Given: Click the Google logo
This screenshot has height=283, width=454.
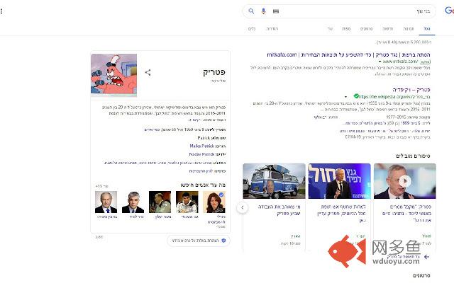Looking at the screenshot, I should pyautogui.click(x=448, y=11).
